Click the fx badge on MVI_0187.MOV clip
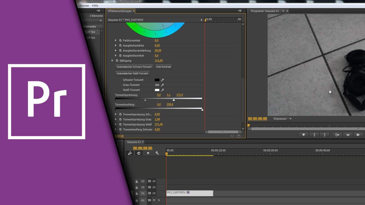Screen dimensions: 365x205 click(x=188, y=192)
